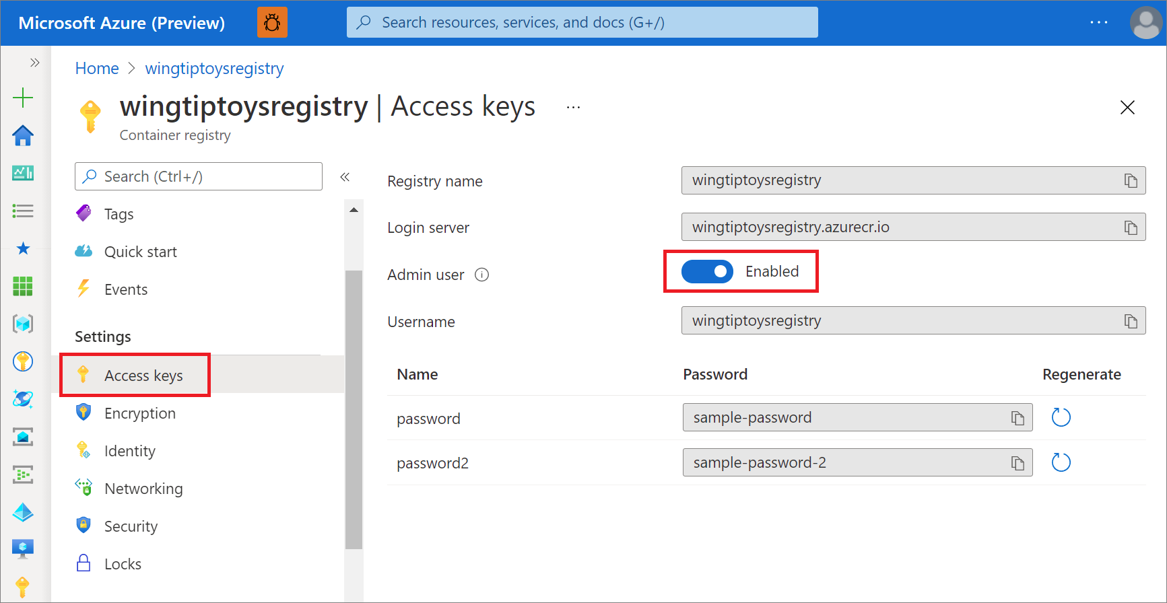Screen dimensions: 1167x603
Task: Regenerate password2 key
Action: [x=1061, y=462]
